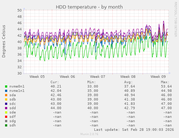Click the nvme1n1 legend label
The image size is (179, 138).
[17, 91]
